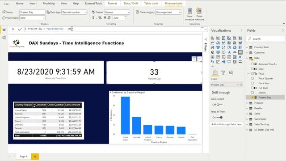Select the Pie chart visual

(229, 47)
